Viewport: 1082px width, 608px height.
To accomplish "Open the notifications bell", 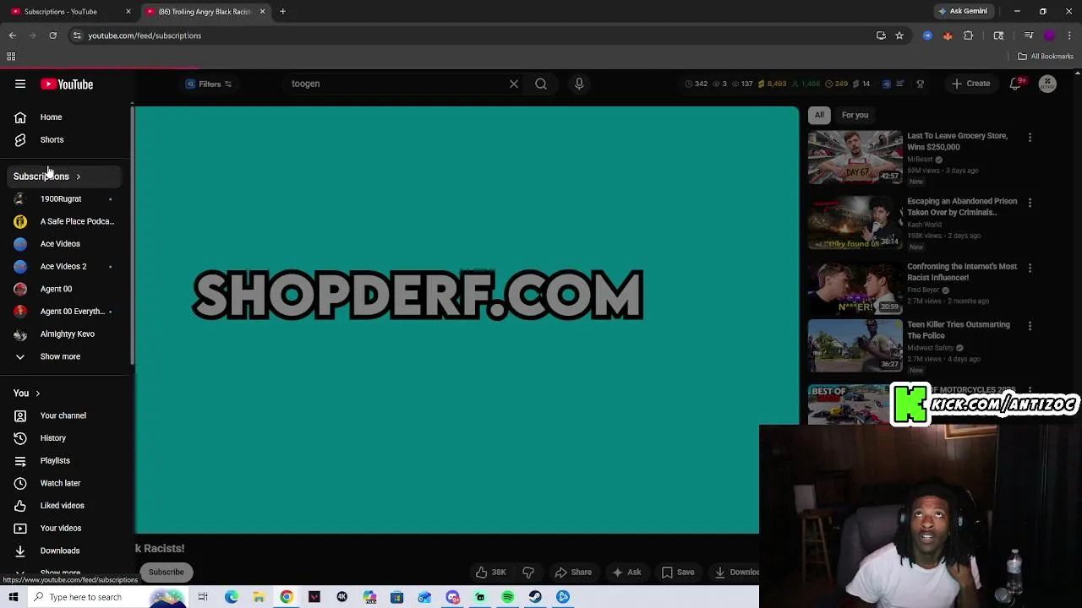I will pos(1016,84).
